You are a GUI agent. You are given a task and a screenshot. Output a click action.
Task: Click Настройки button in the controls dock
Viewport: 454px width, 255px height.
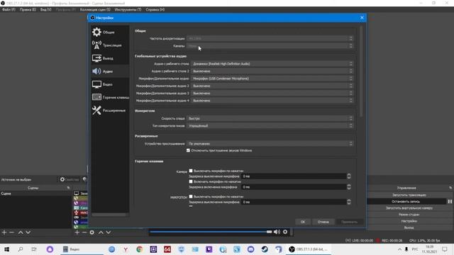[x=409, y=221]
